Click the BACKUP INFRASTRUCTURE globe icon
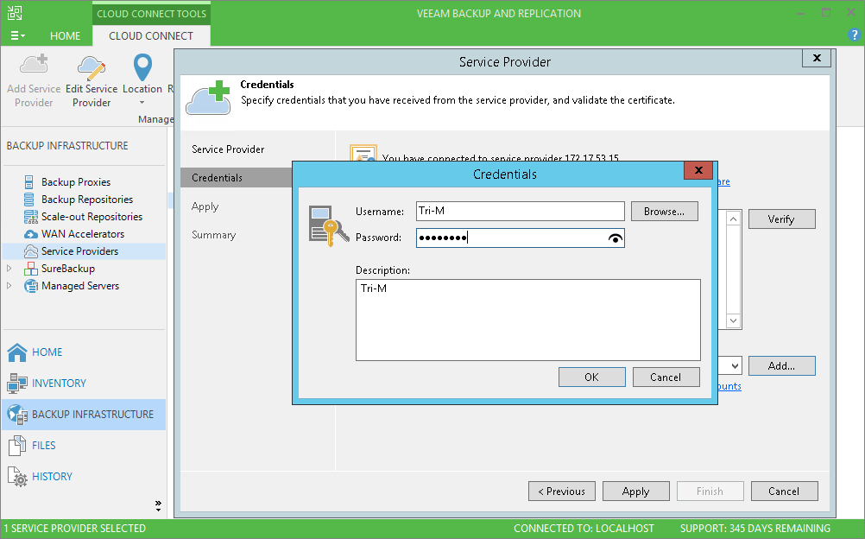This screenshot has height=539, width=865. tap(17, 415)
